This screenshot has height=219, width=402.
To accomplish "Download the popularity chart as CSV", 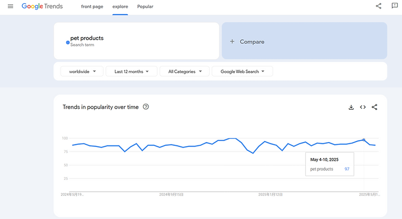I will (351, 107).
